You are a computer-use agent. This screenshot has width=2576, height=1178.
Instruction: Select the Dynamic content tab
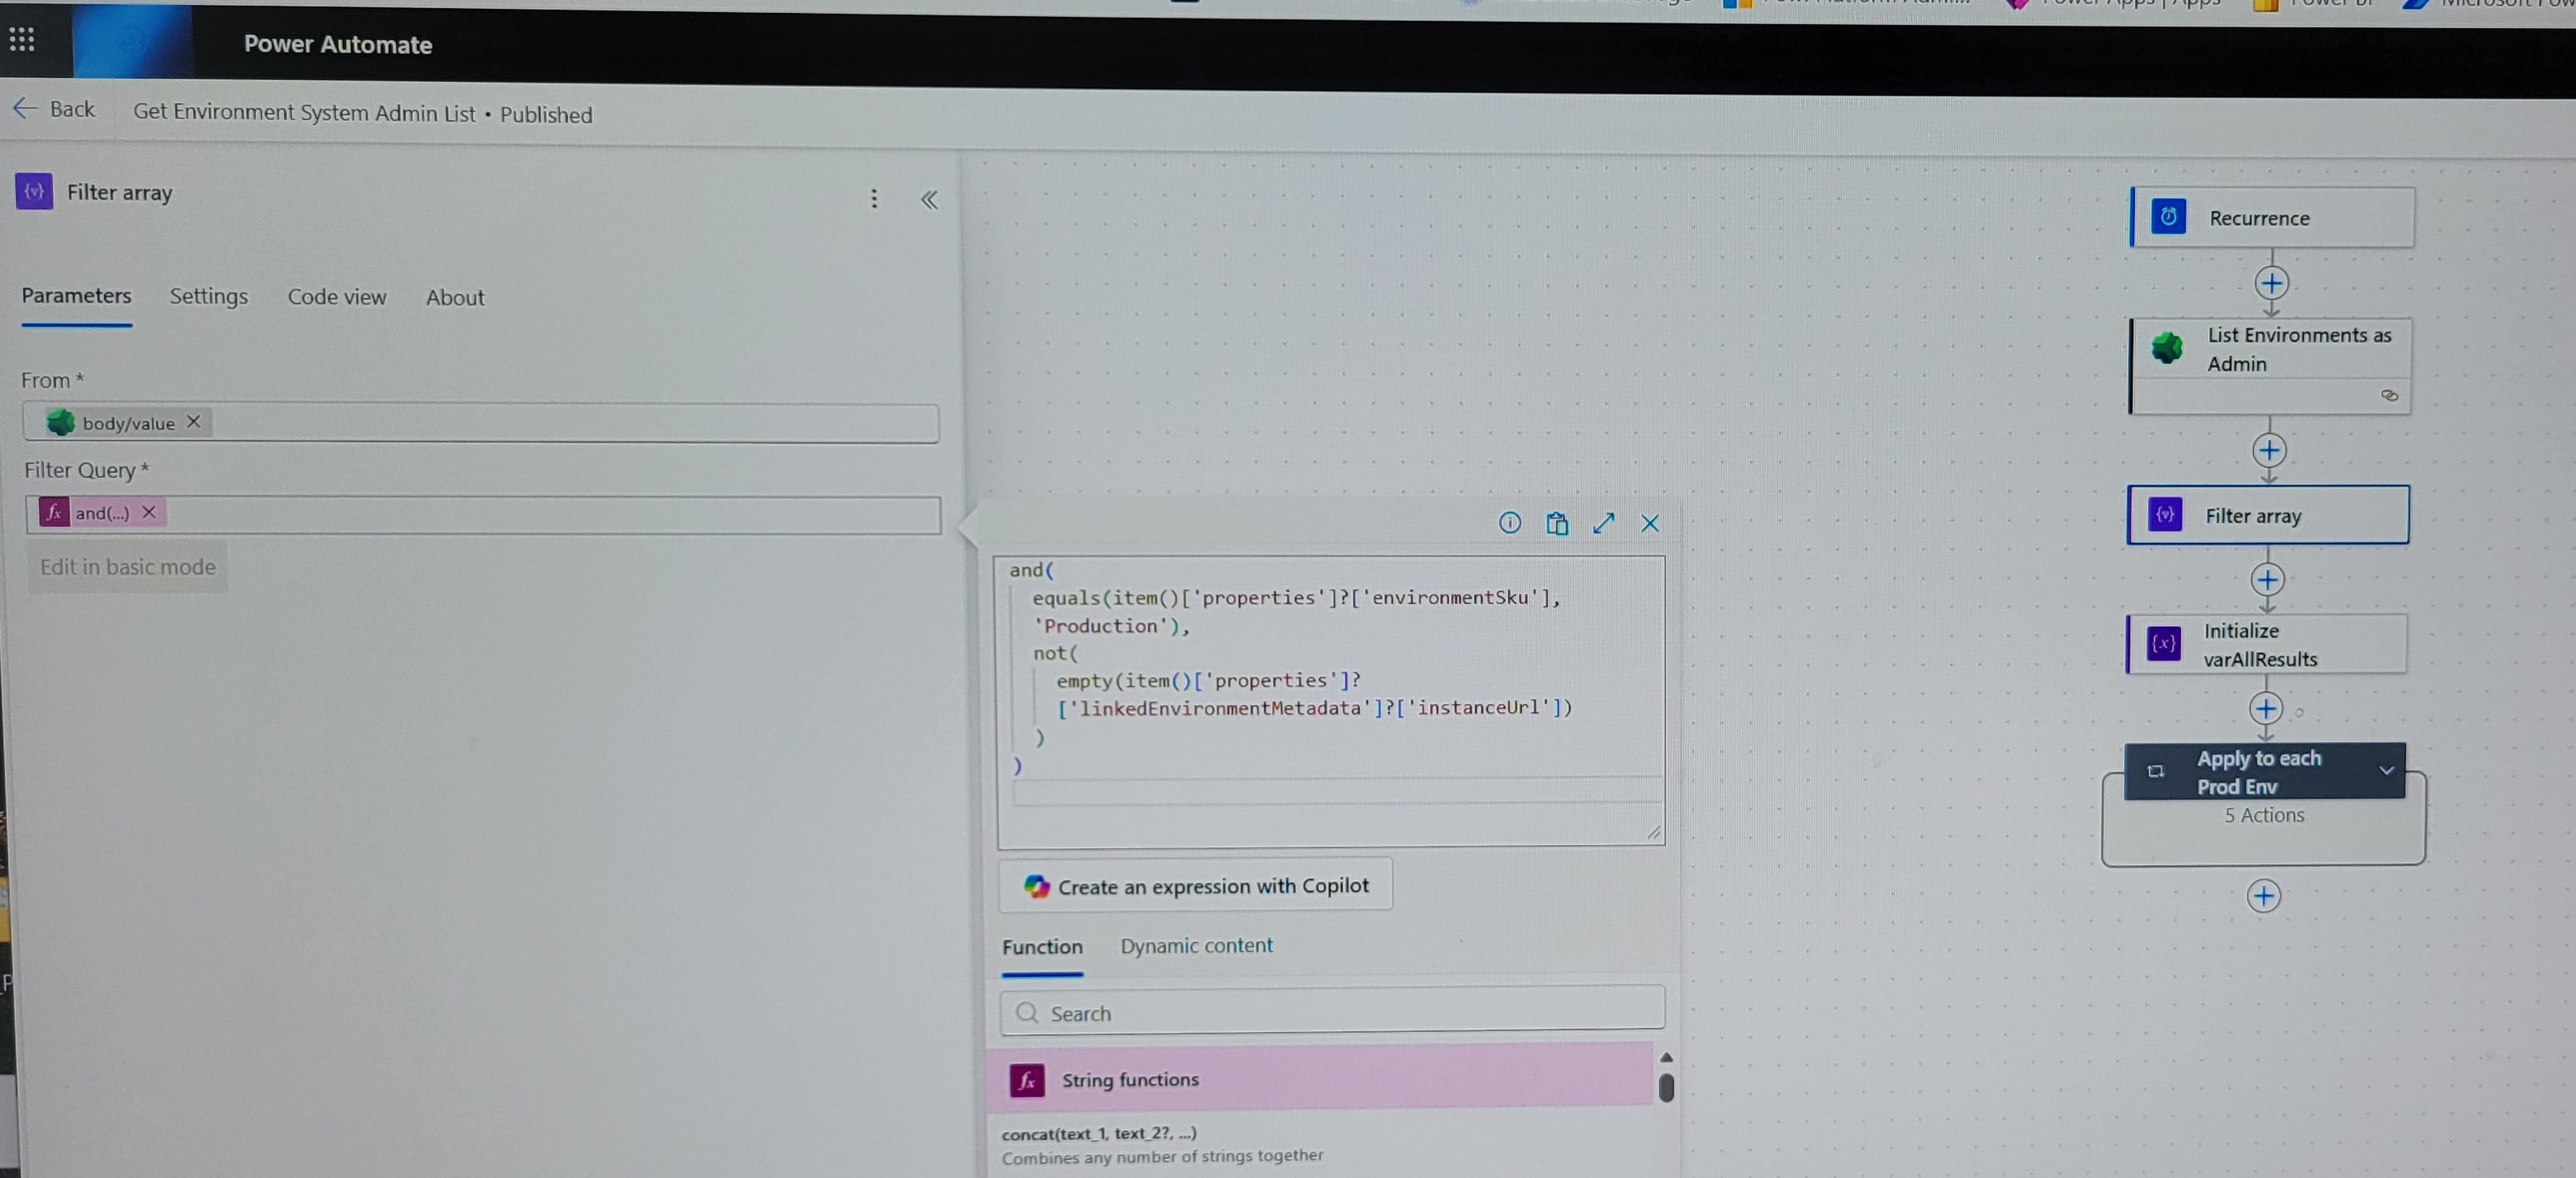coord(1196,945)
